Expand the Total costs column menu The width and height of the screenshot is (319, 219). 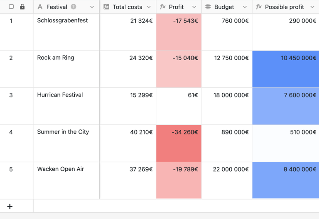[x=149, y=7]
